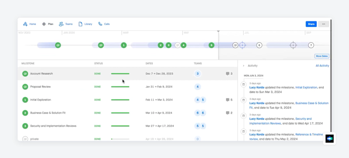Click the Proposal Review teams badge 4
The width and height of the screenshot is (349, 158).
[198, 87]
